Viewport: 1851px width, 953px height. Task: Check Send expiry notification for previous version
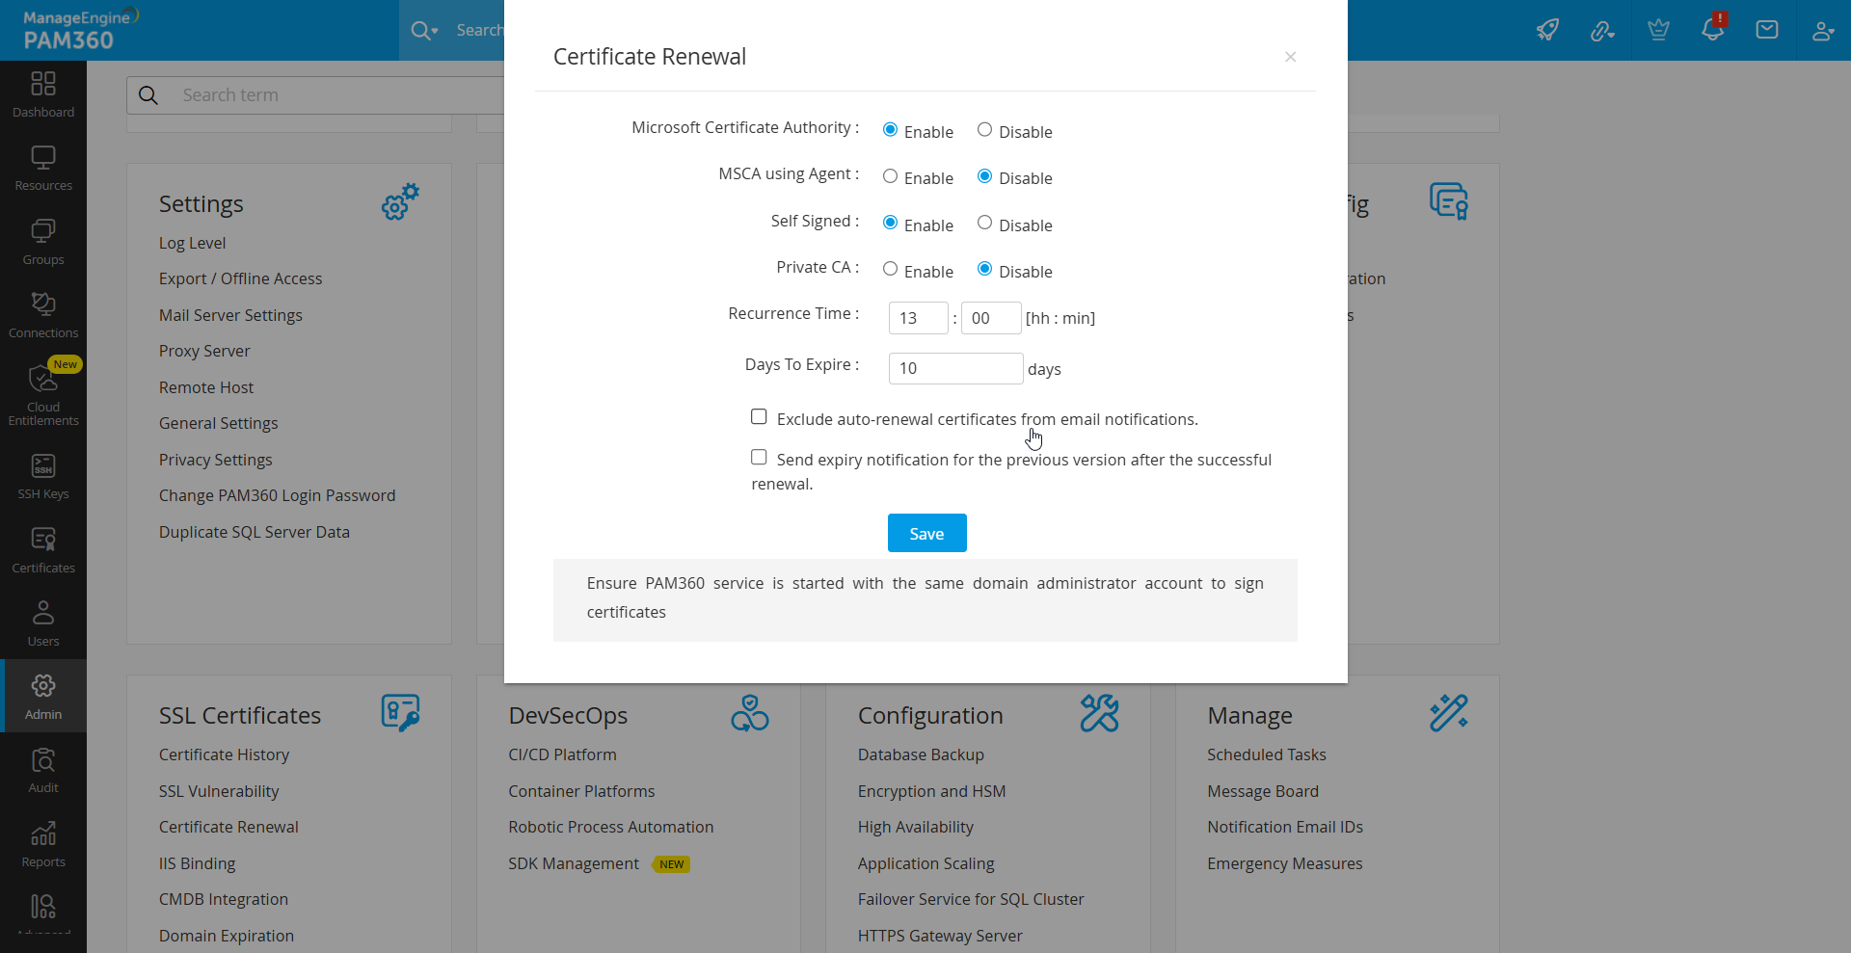[760, 458]
